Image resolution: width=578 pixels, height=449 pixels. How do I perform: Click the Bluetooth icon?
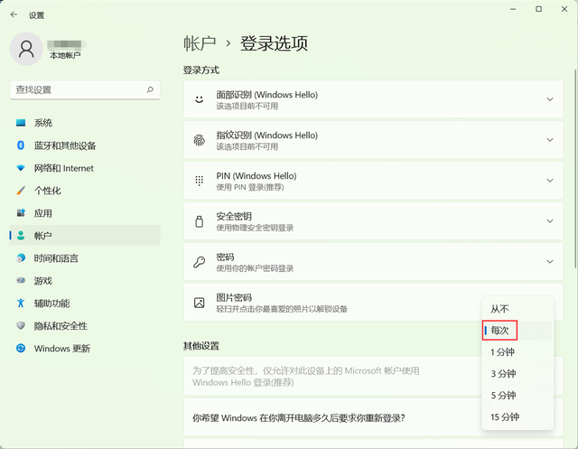21,145
